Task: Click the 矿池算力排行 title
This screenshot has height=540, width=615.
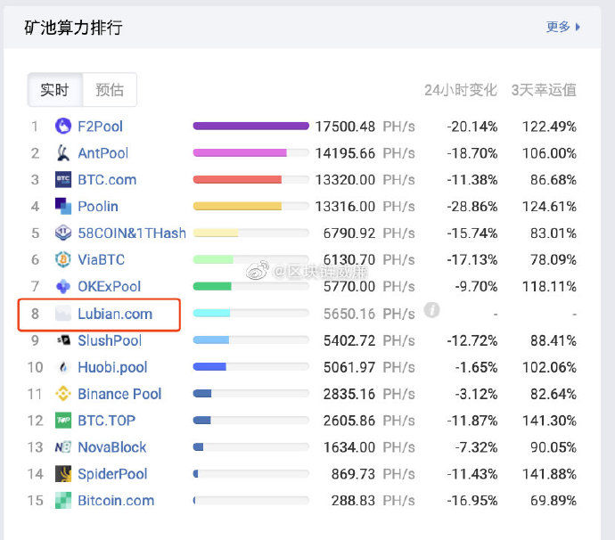Action: [73, 28]
